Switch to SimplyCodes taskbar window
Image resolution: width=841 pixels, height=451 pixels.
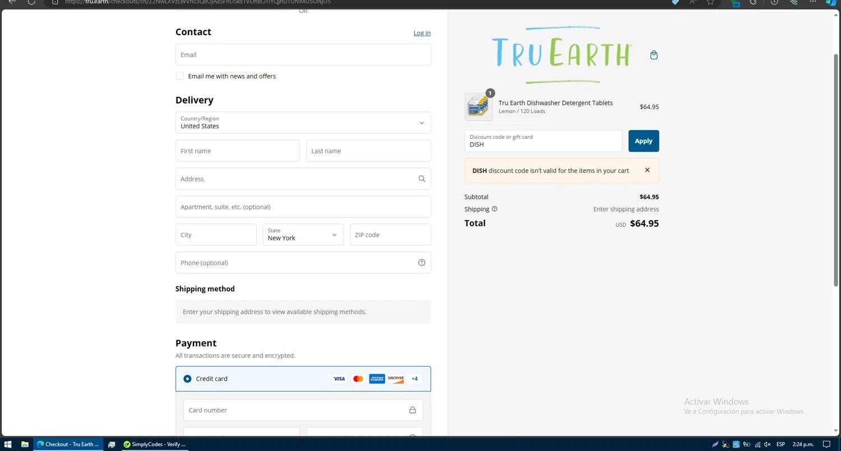155,444
